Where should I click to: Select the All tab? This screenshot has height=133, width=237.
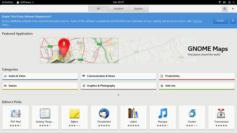point(98,9)
